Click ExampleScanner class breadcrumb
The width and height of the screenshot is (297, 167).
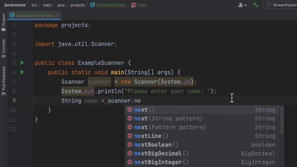(x=108, y=5)
